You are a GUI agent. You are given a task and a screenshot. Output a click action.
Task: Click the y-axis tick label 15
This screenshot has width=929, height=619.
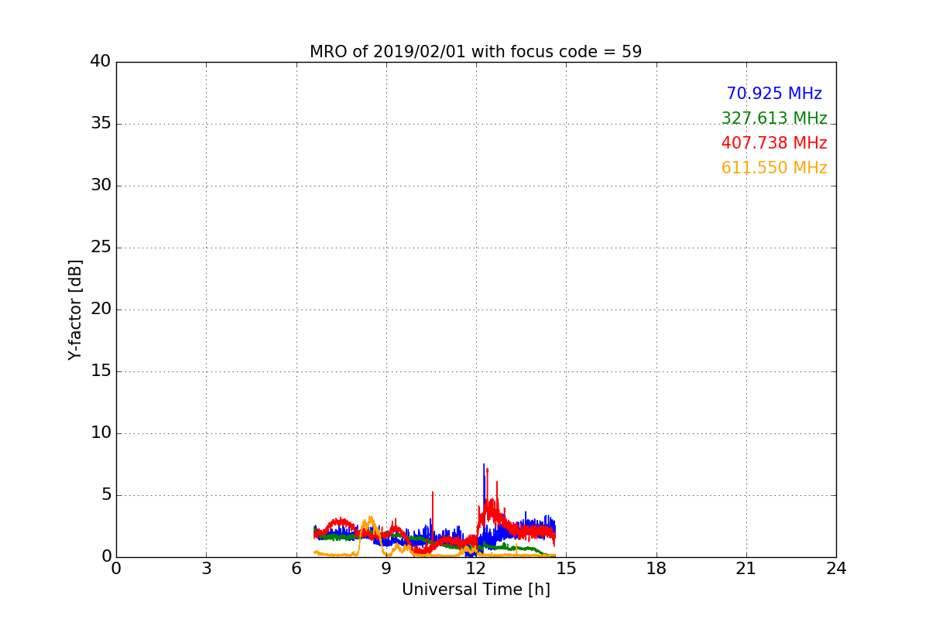point(101,371)
